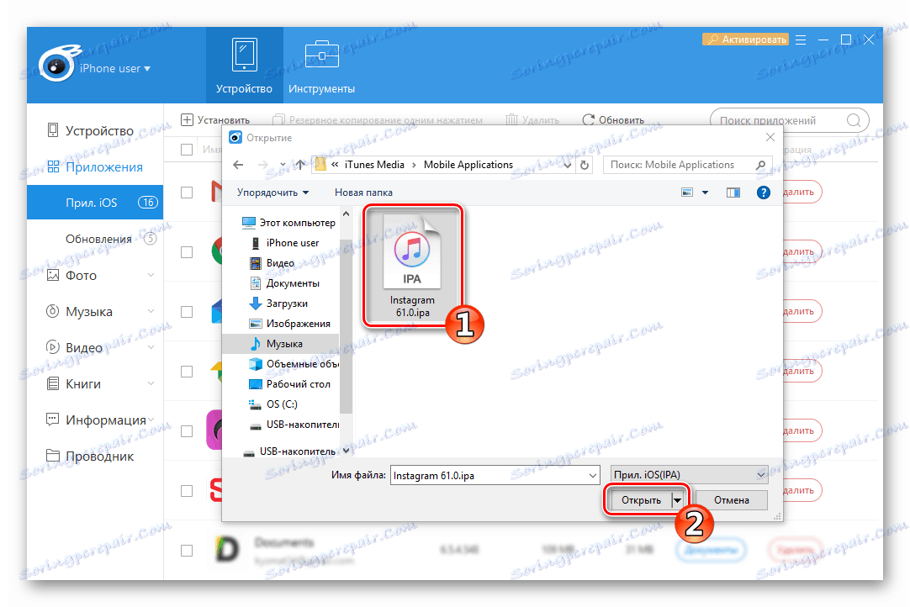The width and height of the screenshot is (910, 607).
Task: Click the Установить toolbar button
Action: tap(215, 119)
